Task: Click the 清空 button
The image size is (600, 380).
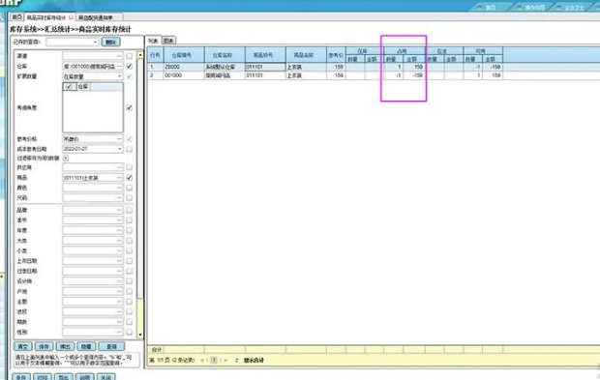Action: pyautogui.click(x=23, y=346)
